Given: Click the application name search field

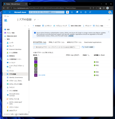Looking at the screenshot, I should click(56, 47).
